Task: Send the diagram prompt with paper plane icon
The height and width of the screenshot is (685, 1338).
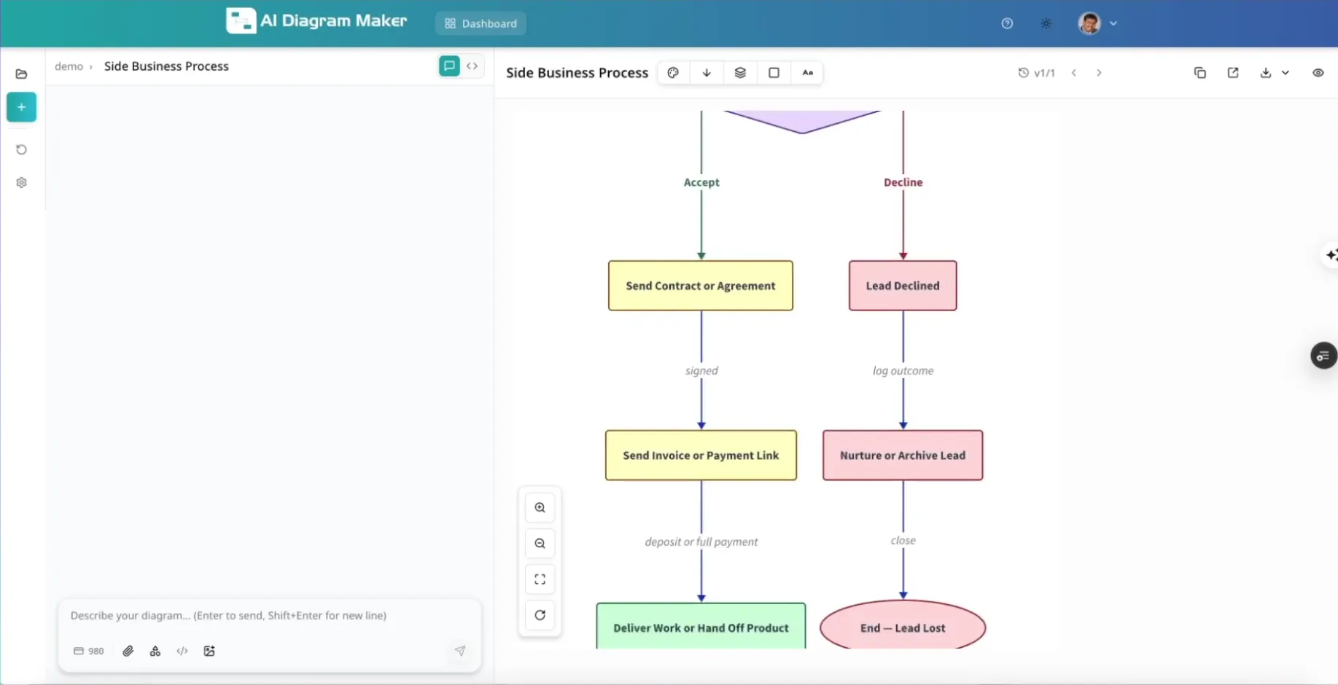Action: [460, 651]
